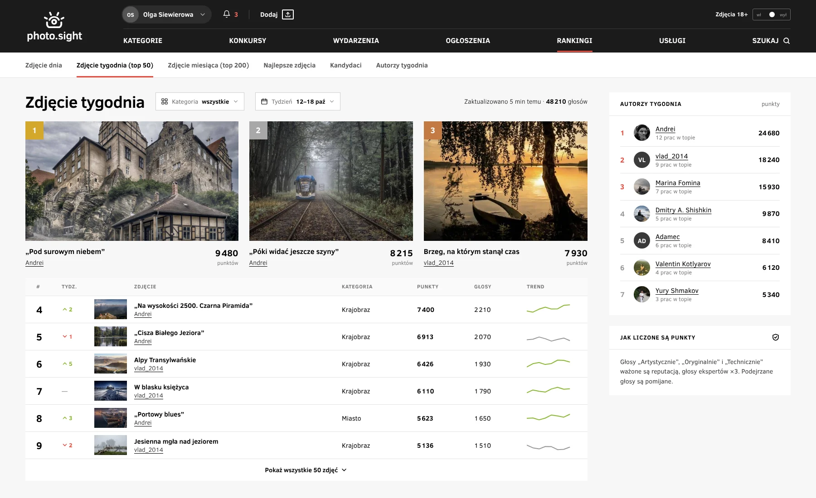Switch to Zdjęcie miesiąca (top 200) tab

pos(209,65)
